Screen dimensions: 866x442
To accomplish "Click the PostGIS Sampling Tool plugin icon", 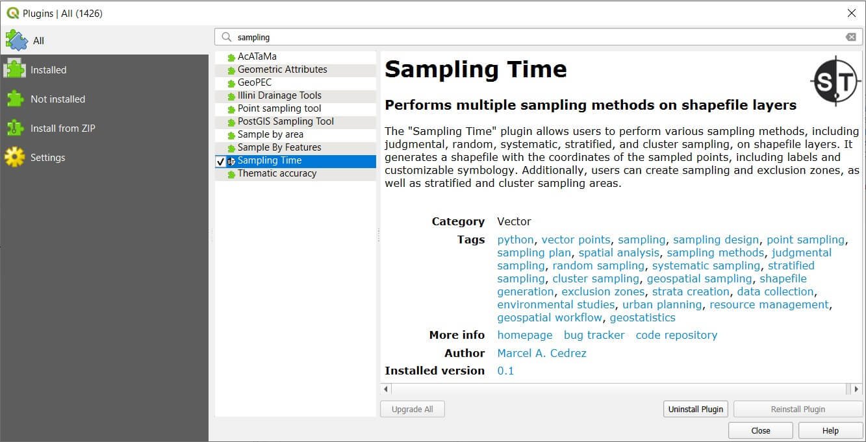I will coord(231,122).
